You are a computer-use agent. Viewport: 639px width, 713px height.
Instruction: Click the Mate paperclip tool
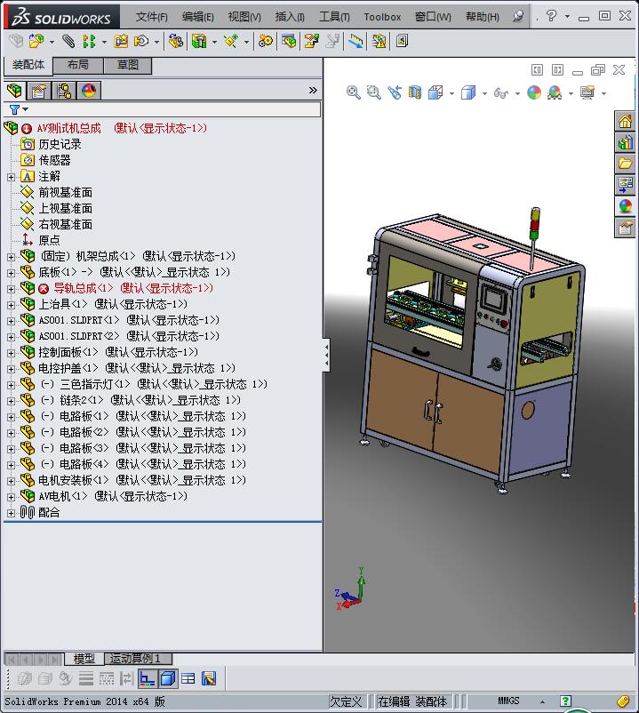tap(68, 42)
